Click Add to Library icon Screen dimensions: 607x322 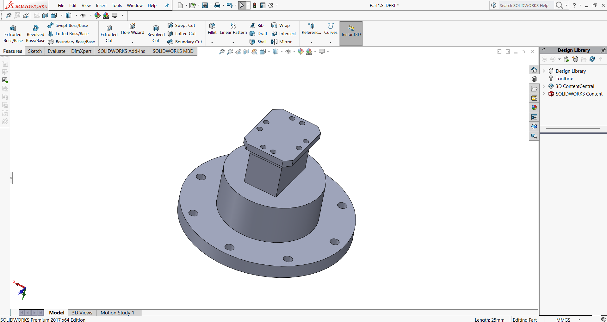pos(567,59)
